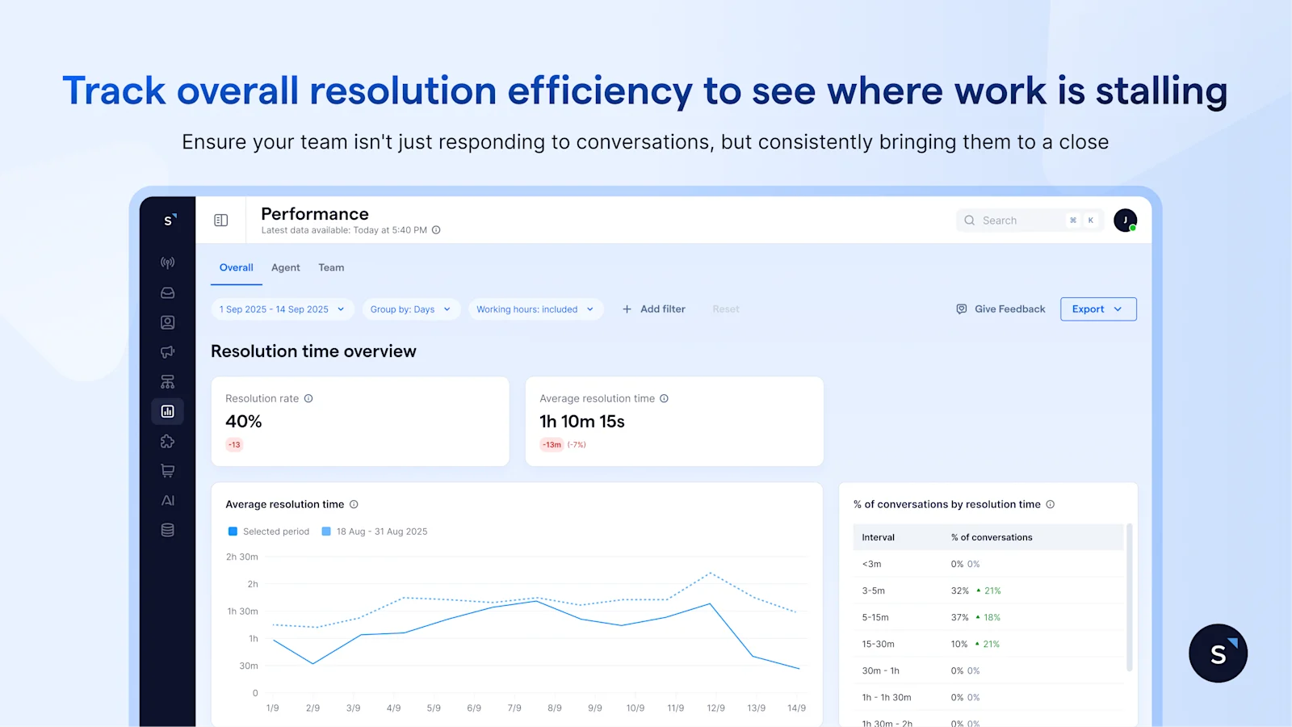This screenshot has height=727, width=1292.
Task: Toggle the 18 Aug - 31 Aug comparison legend
Action: pos(374,532)
